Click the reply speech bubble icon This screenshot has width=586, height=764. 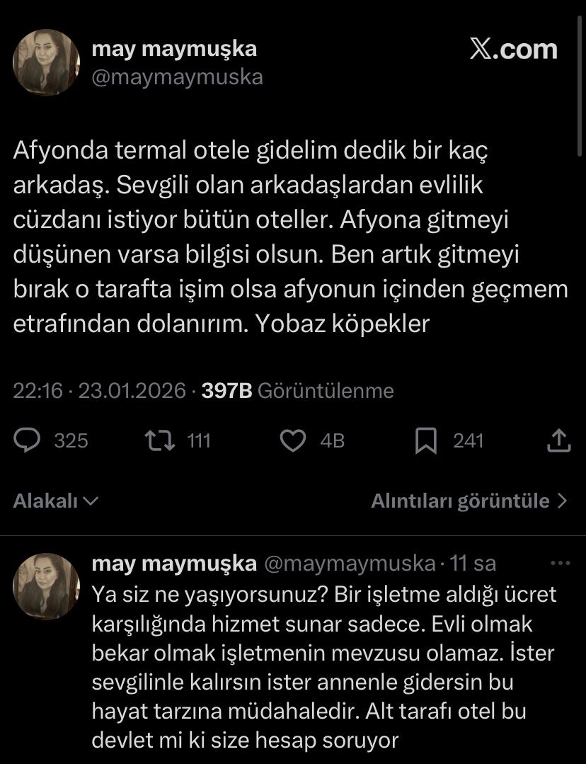pyautogui.click(x=28, y=441)
